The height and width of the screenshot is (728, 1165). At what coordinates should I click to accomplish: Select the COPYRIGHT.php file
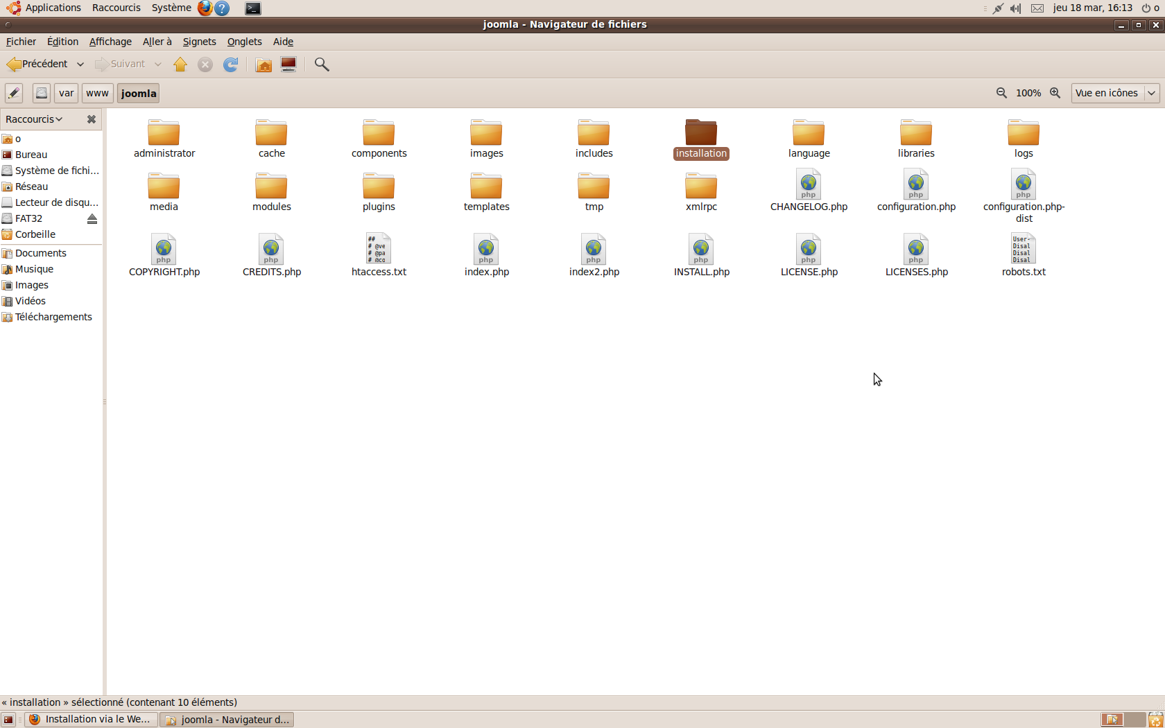(x=164, y=255)
